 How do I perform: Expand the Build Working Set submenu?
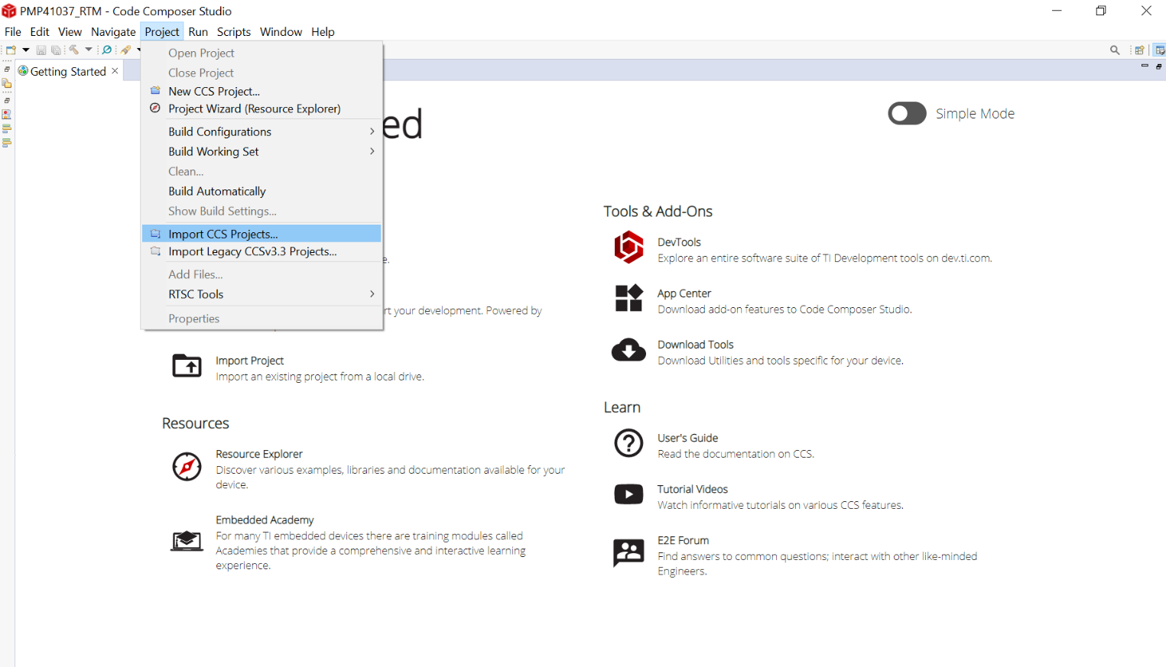click(x=261, y=151)
